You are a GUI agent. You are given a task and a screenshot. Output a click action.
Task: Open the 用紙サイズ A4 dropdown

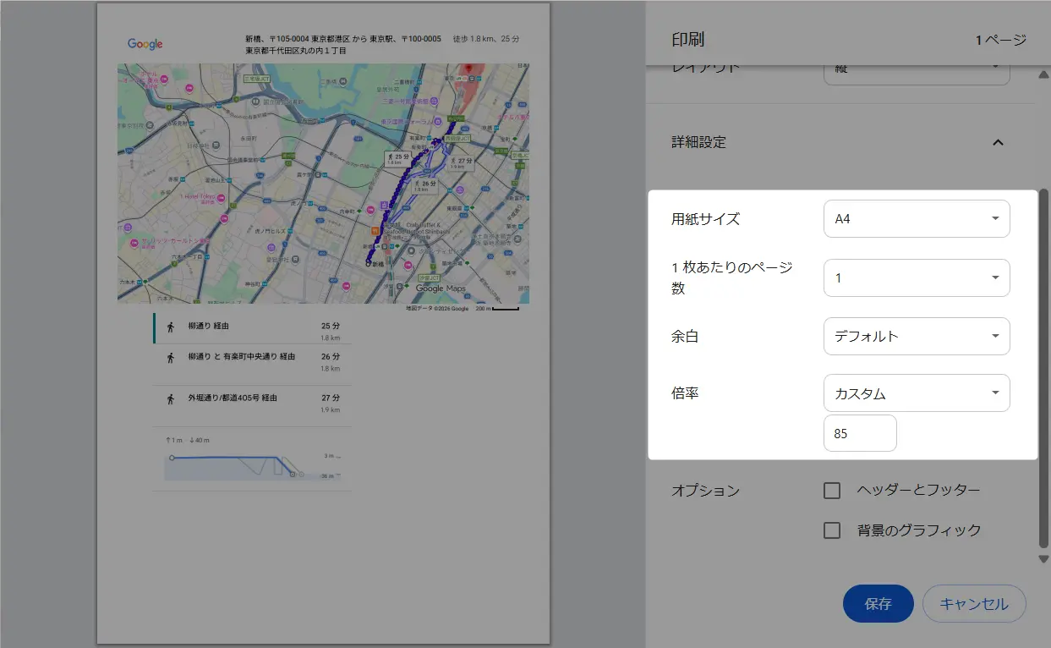point(917,219)
